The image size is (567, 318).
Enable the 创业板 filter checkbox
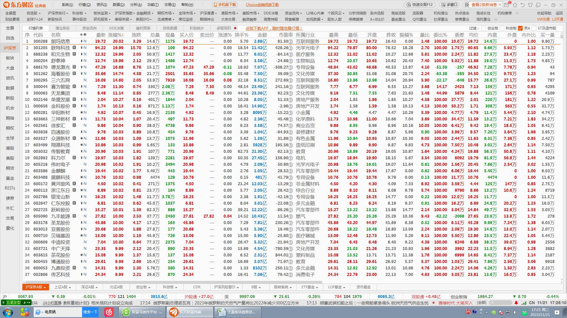[x=484, y=28]
